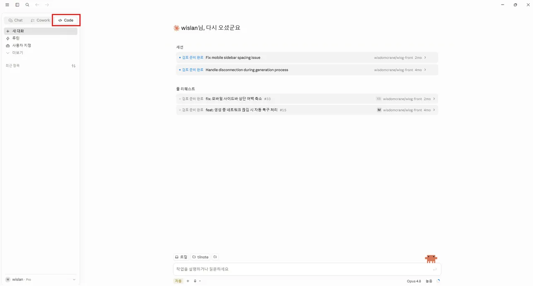Image resolution: width=533 pixels, height=286 pixels.
Task: Click the search magnifier icon
Action: coord(27,5)
